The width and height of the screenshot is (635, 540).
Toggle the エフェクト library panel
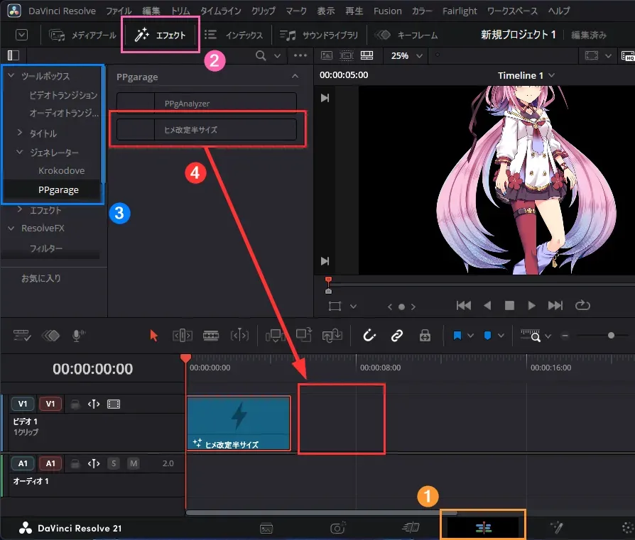[161, 35]
